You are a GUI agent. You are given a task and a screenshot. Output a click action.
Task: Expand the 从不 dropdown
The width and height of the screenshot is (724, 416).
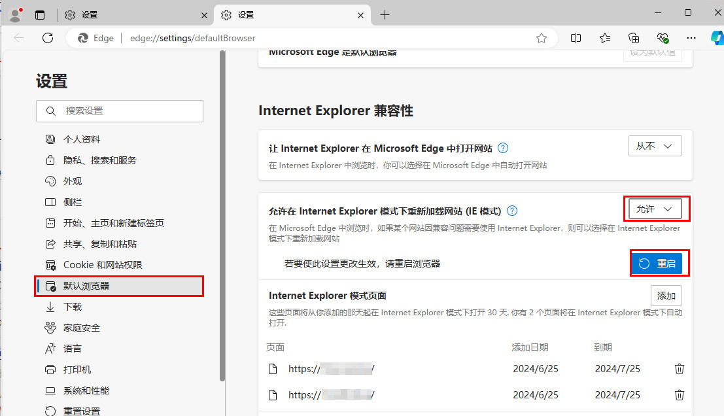coord(655,146)
